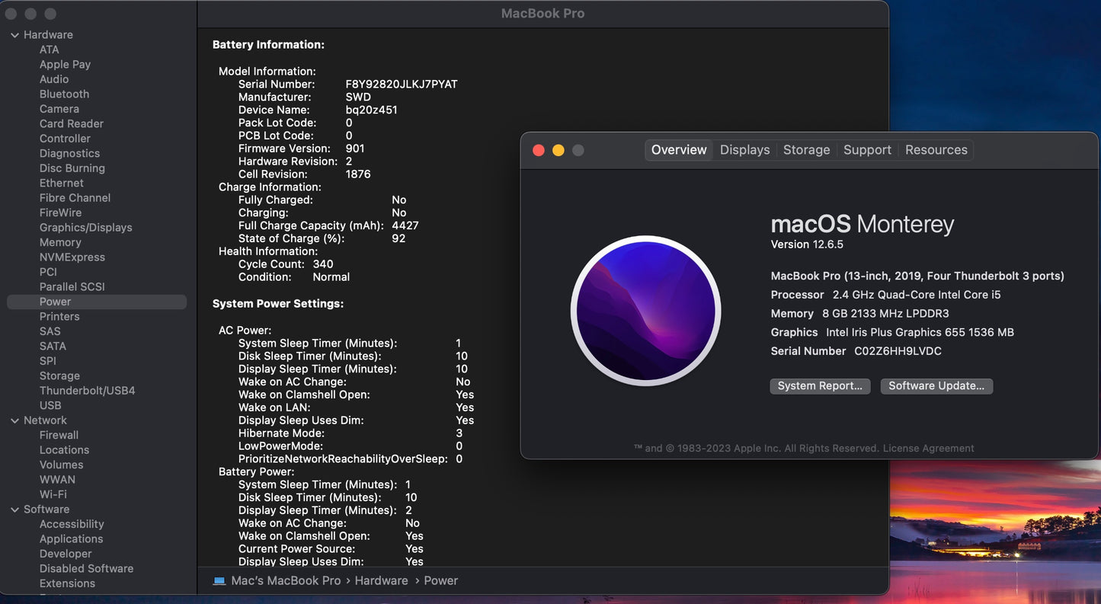Viewport: 1101px width, 604px height.
Task: Select Diagnostics in the sidebar
Action: 69,153
